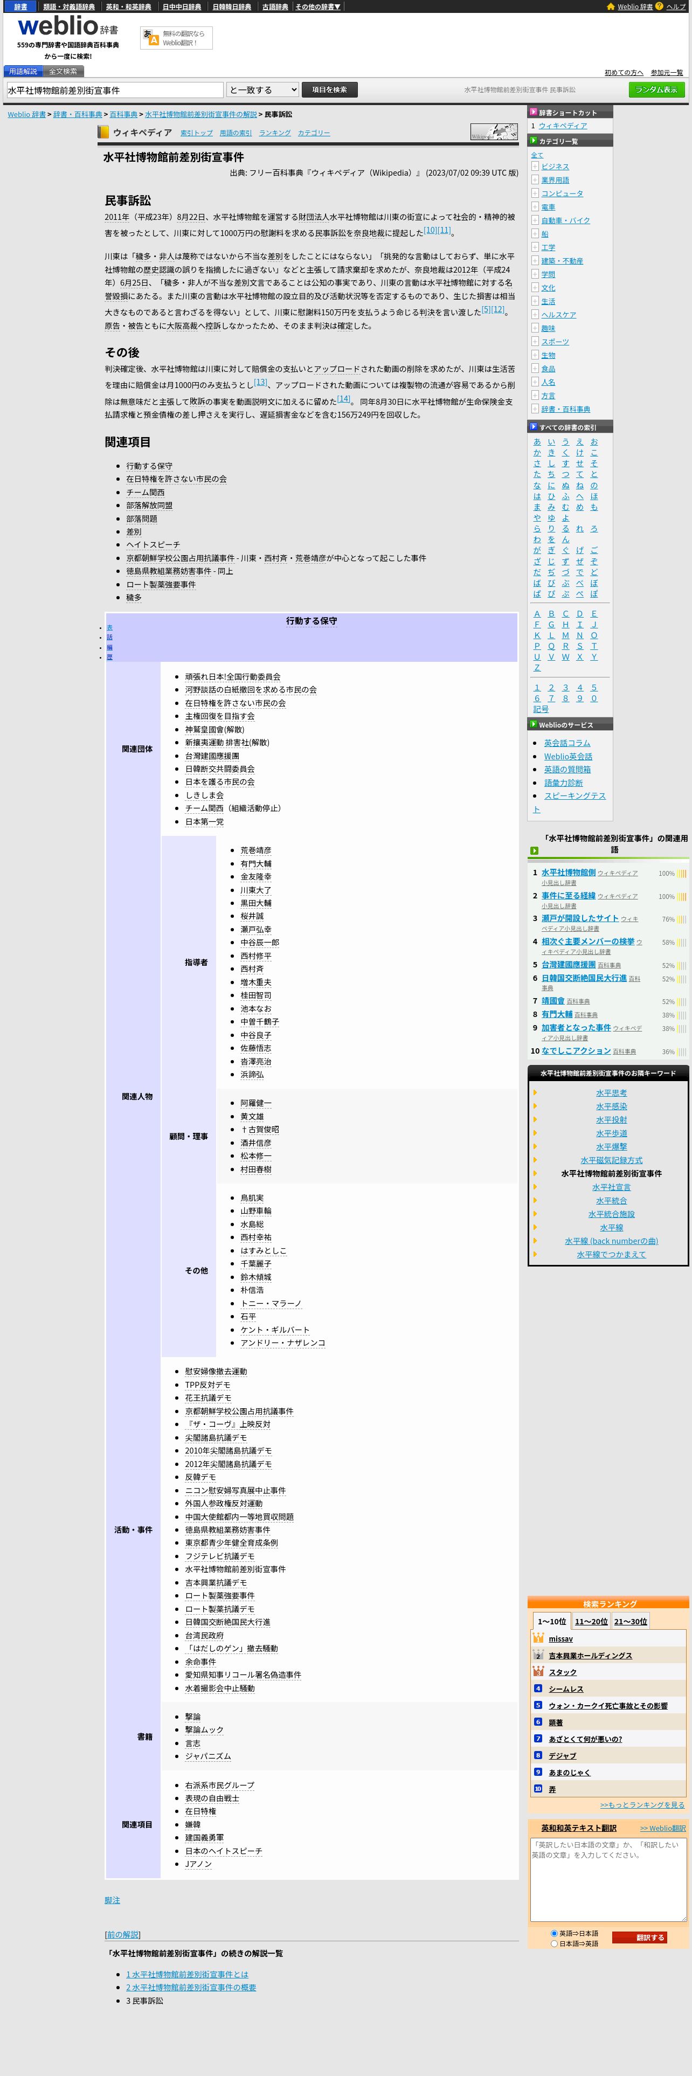Open the 英会話コラム service link
The height and width of the screenshot is (2076, 692).
click(x=567, y=743)
